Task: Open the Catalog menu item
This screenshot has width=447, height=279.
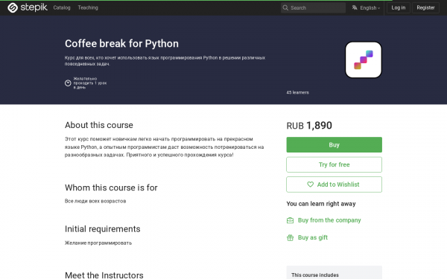Action: (x=62, y=7)
